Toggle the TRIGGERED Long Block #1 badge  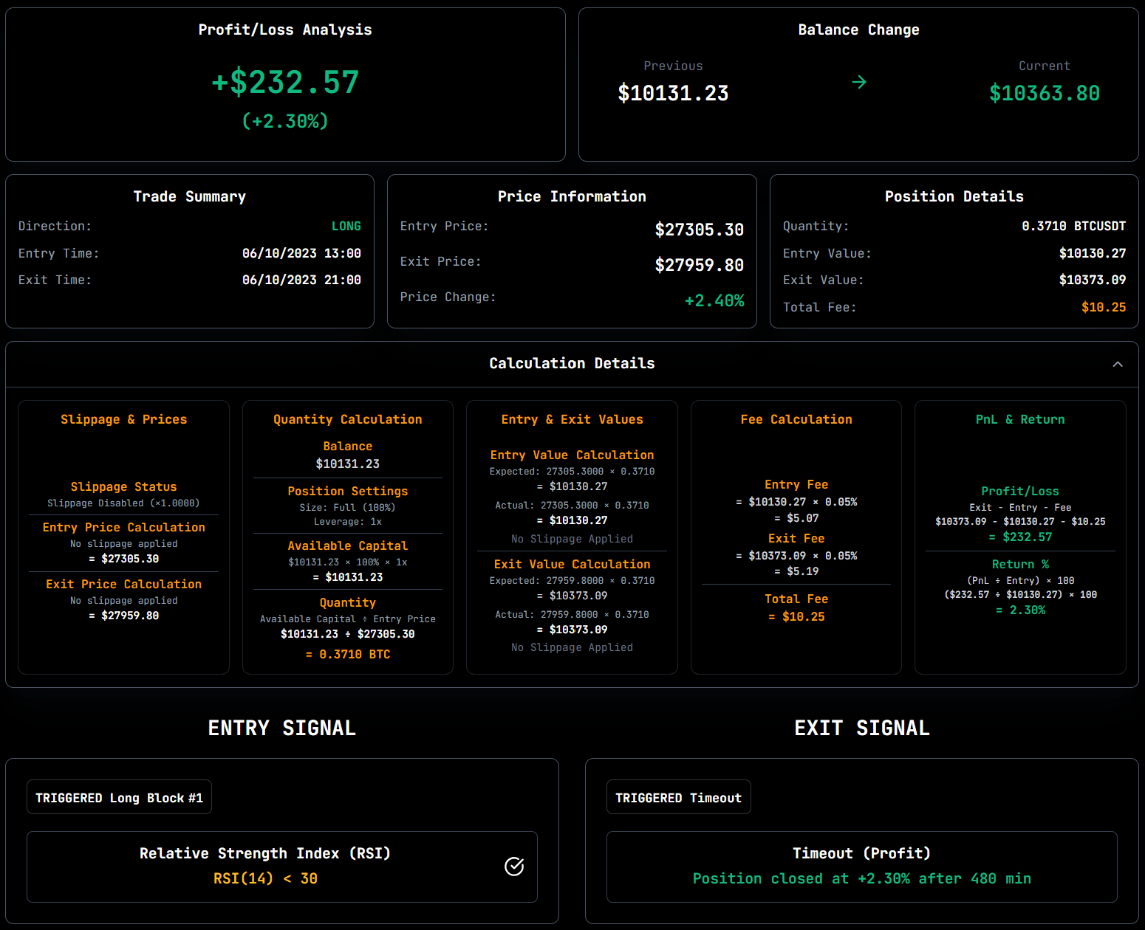pyautogui.click(x=119, y=797)
